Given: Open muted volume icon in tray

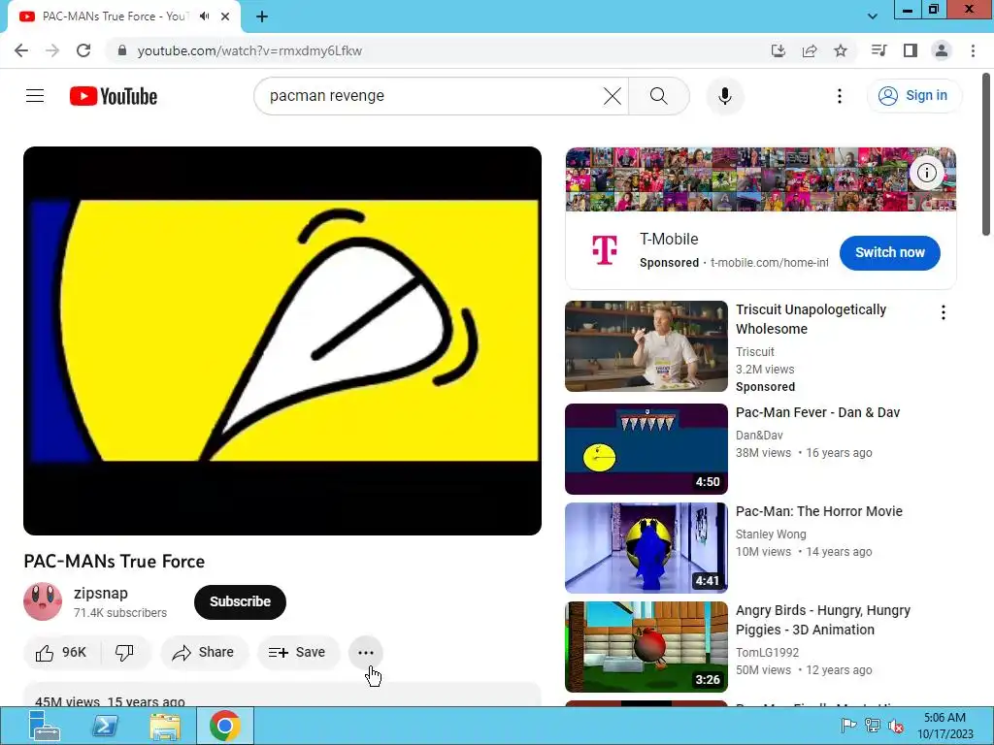Looking at the screenshot, I should tap(896, 726).
